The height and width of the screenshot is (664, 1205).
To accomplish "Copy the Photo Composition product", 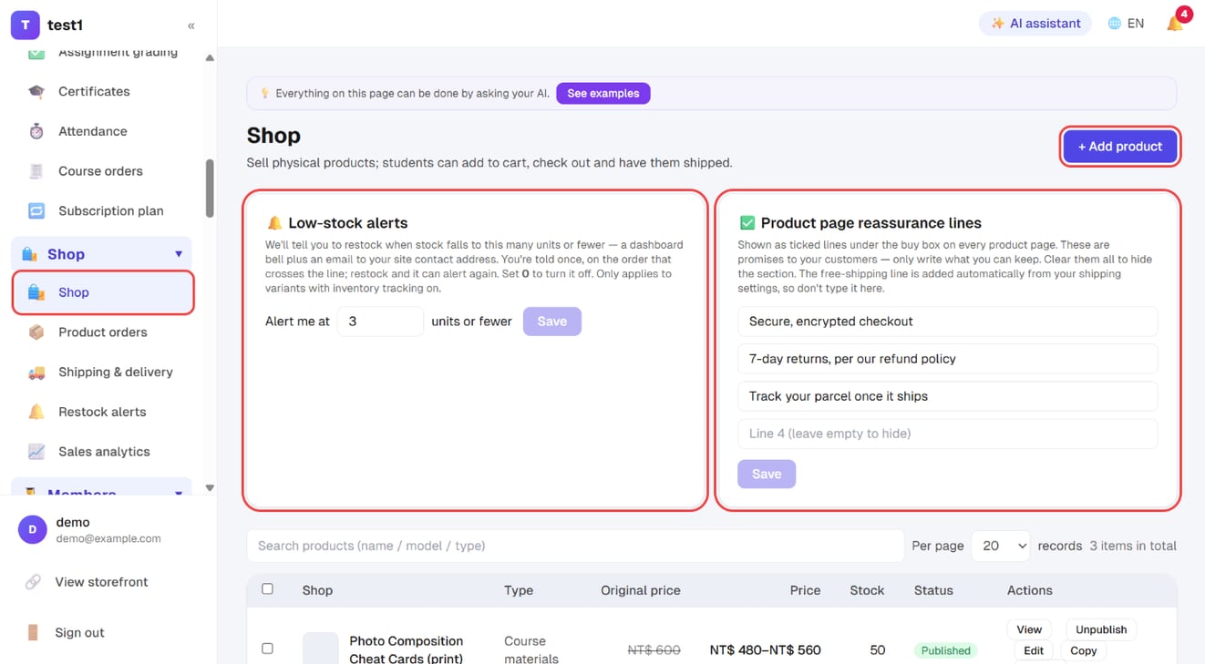I will (x=1084, y=650).
